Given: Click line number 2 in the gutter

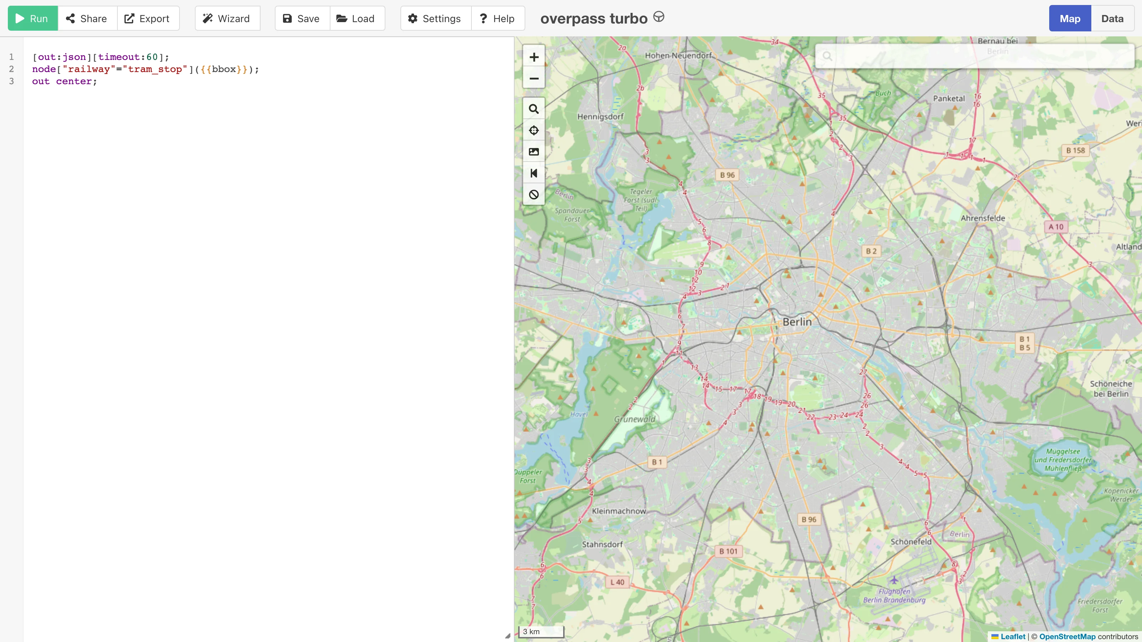Looking at the screenshot, I should (x=11, y=69).
